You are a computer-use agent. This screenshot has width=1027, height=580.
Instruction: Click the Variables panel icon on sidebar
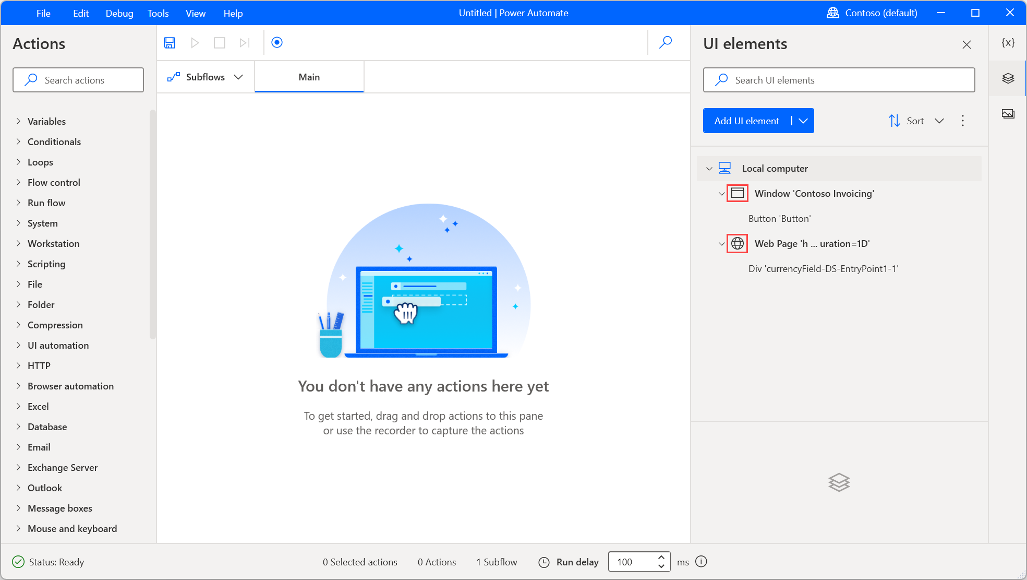(x=1009, y=44)
